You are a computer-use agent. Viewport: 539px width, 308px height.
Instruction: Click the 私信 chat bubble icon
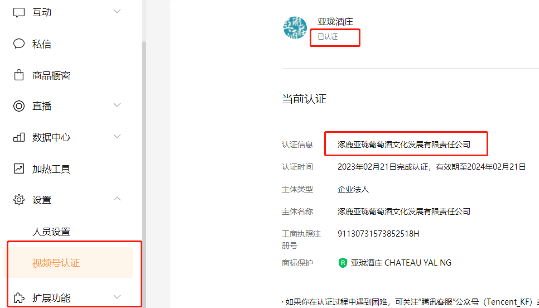pos(19,44)
